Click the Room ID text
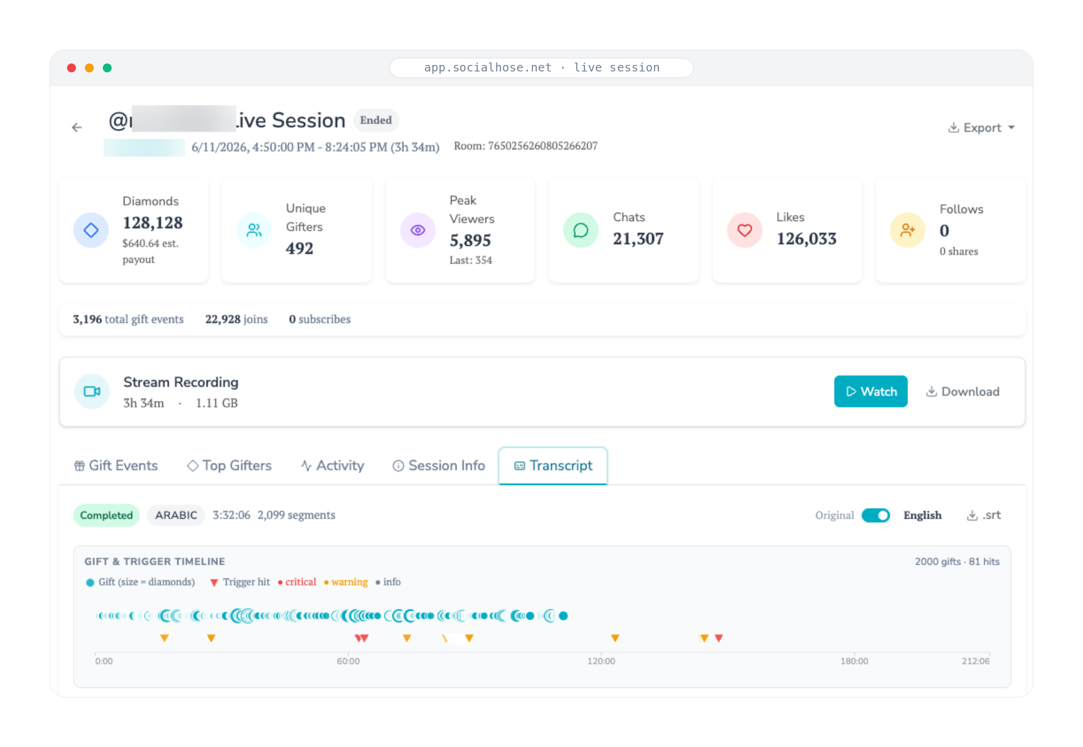Viewport: 1083px width, 747px height. 526,146
